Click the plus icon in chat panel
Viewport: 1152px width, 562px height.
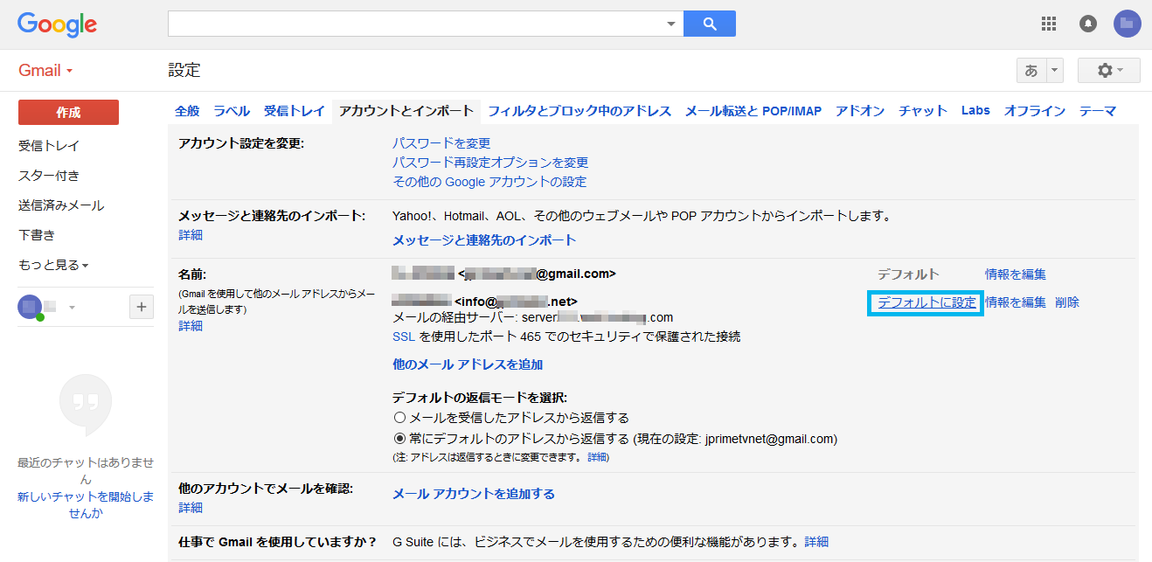[142, 307]
